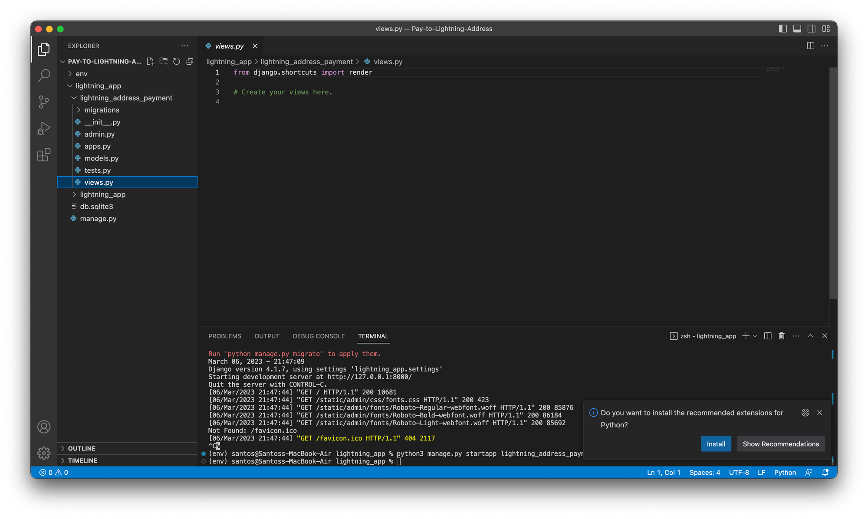Select the zsh - lightning_app terminal label

[x=703, y=336]
